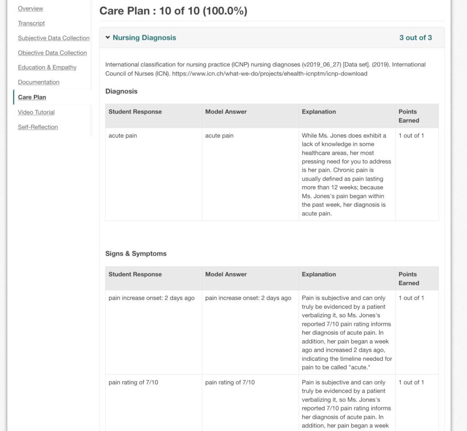This screenshot has width=467, height=431.
Task: Click the Nursing Diagnosis panel title
Action: click(x=144, y=38)
